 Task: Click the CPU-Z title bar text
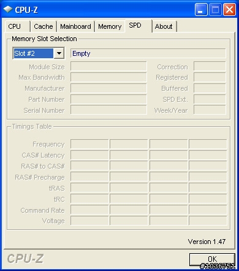(26, 10)
